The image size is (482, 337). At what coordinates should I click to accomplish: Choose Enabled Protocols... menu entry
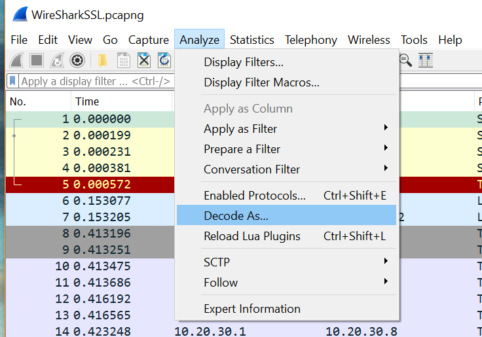[286, 196]
